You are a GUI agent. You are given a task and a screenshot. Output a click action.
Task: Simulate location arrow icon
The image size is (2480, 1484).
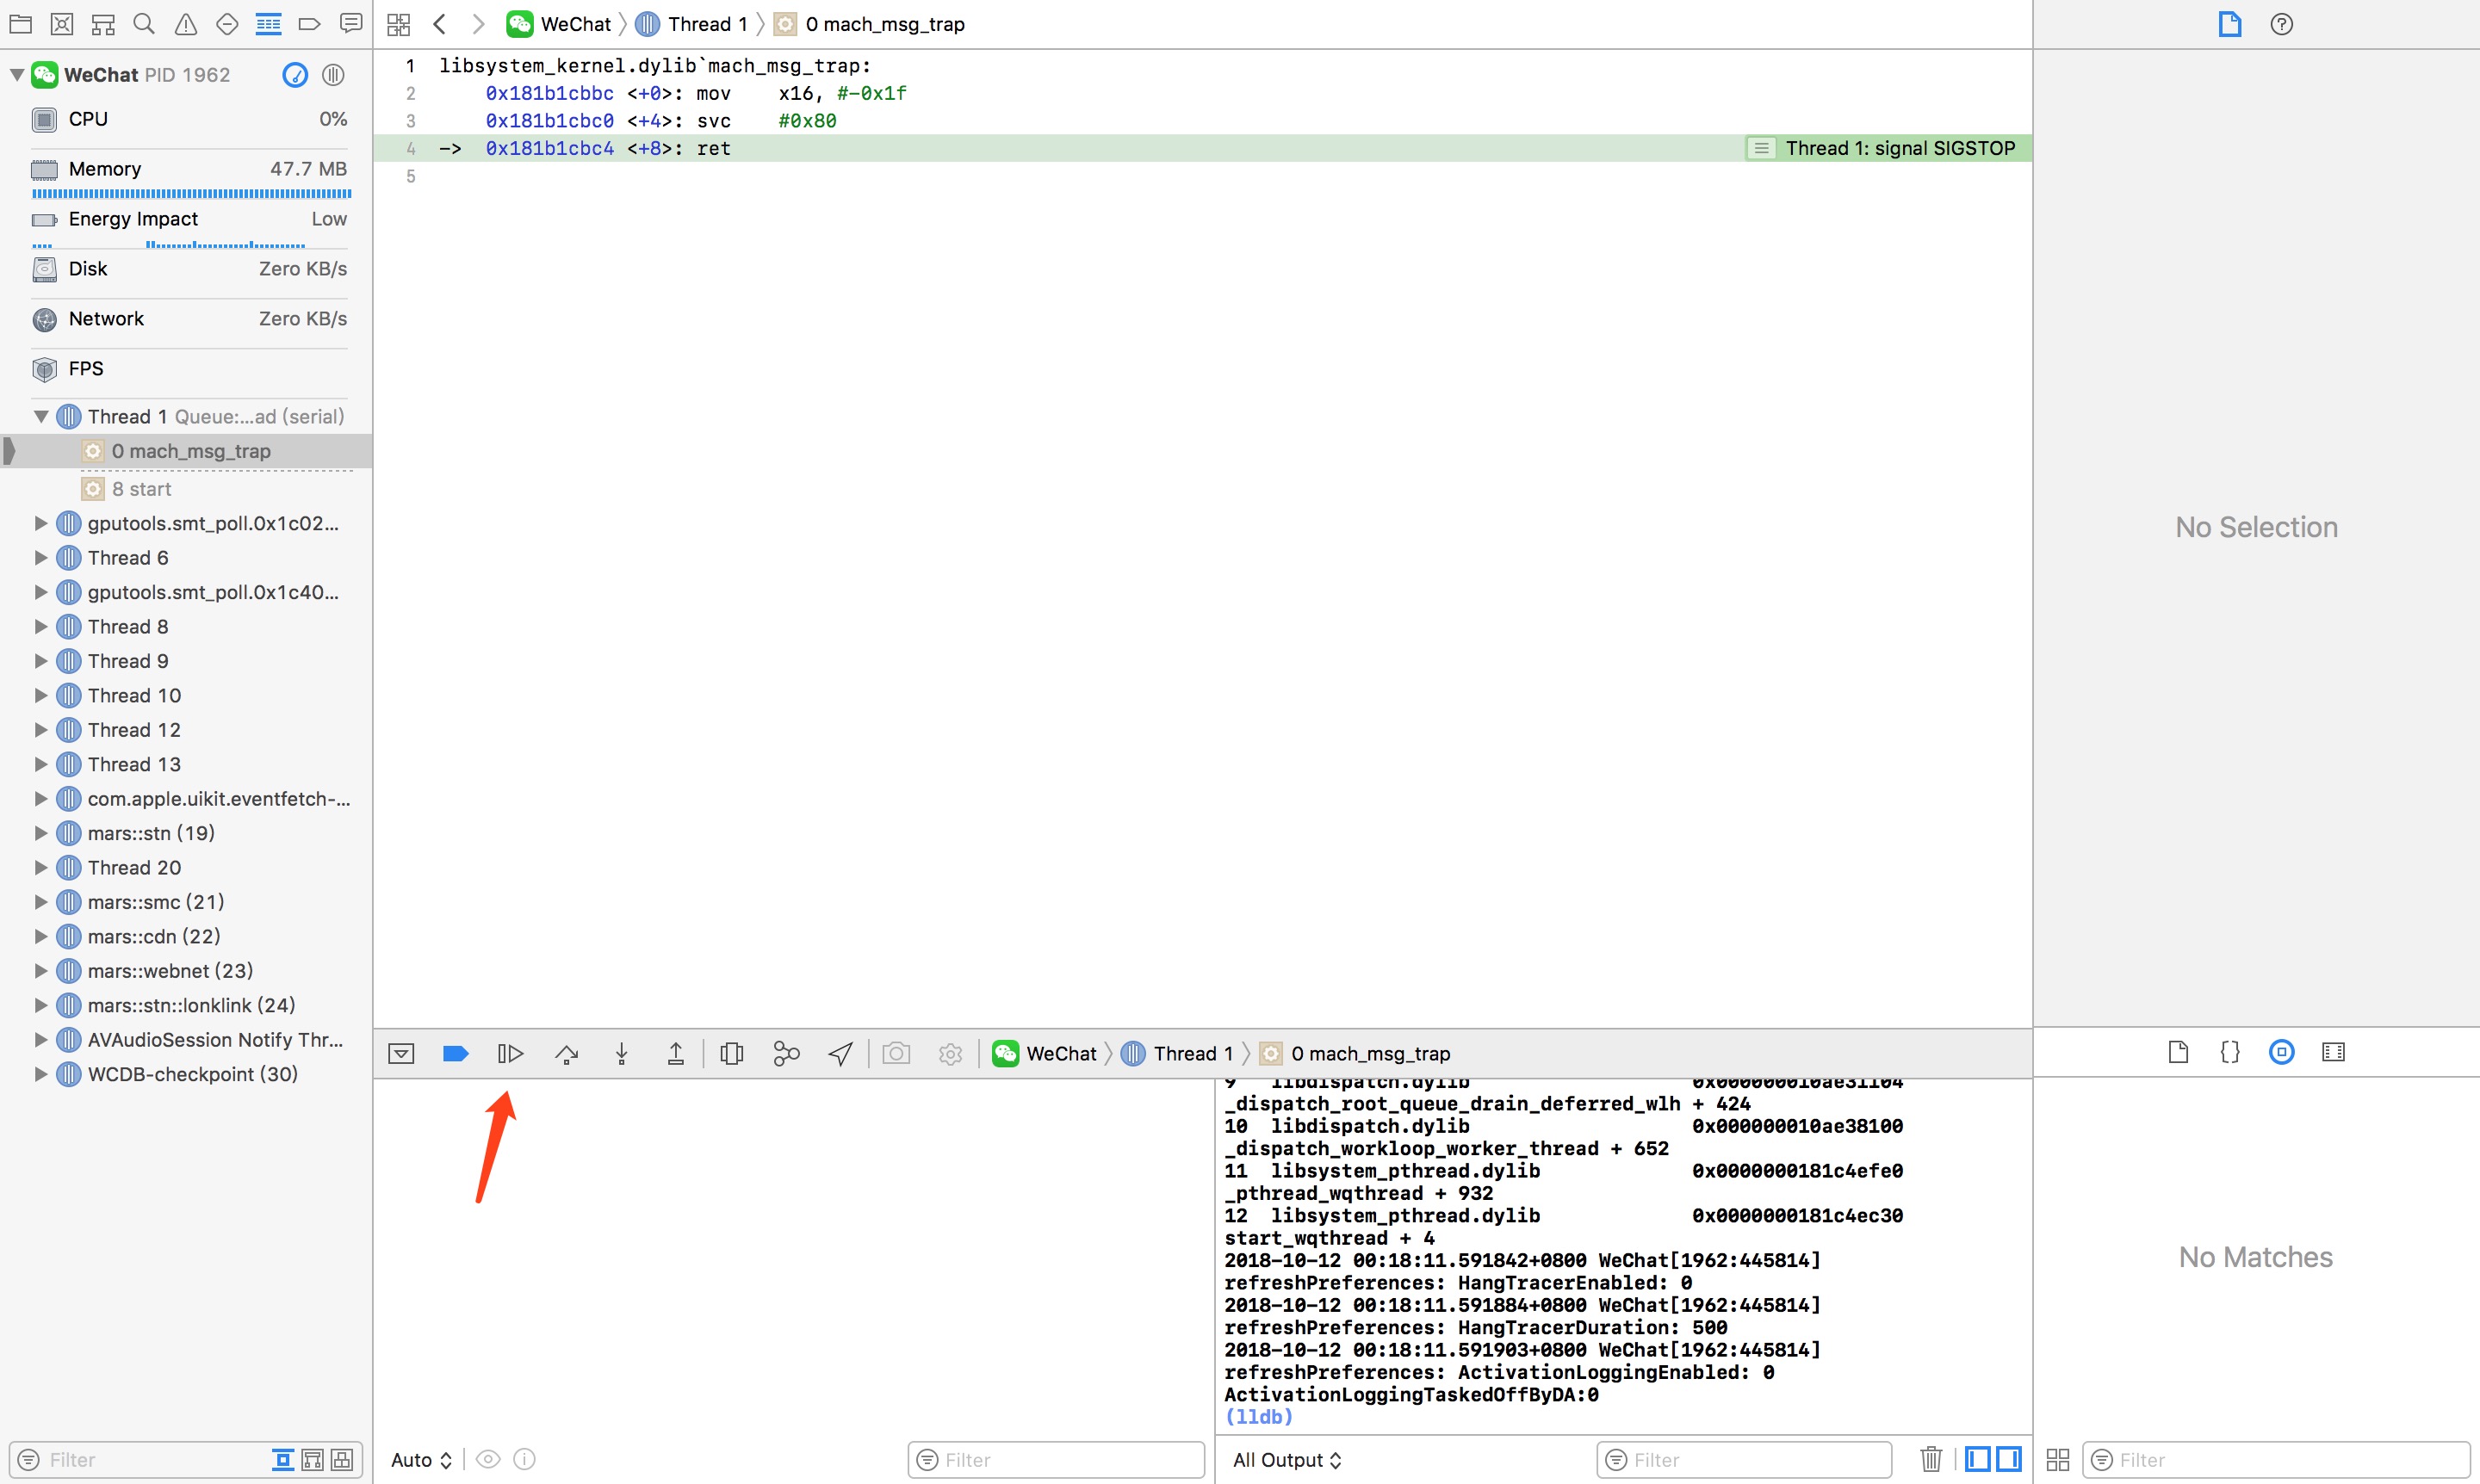(x=840, y=1053)
